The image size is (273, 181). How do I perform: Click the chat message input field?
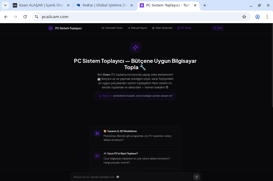tap(128, 177)
